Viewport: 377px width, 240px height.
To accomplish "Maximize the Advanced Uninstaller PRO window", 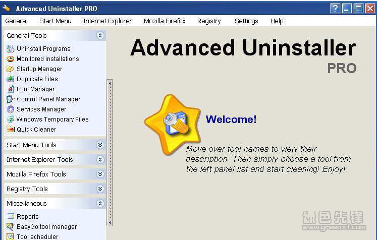I will coord(358,9).
